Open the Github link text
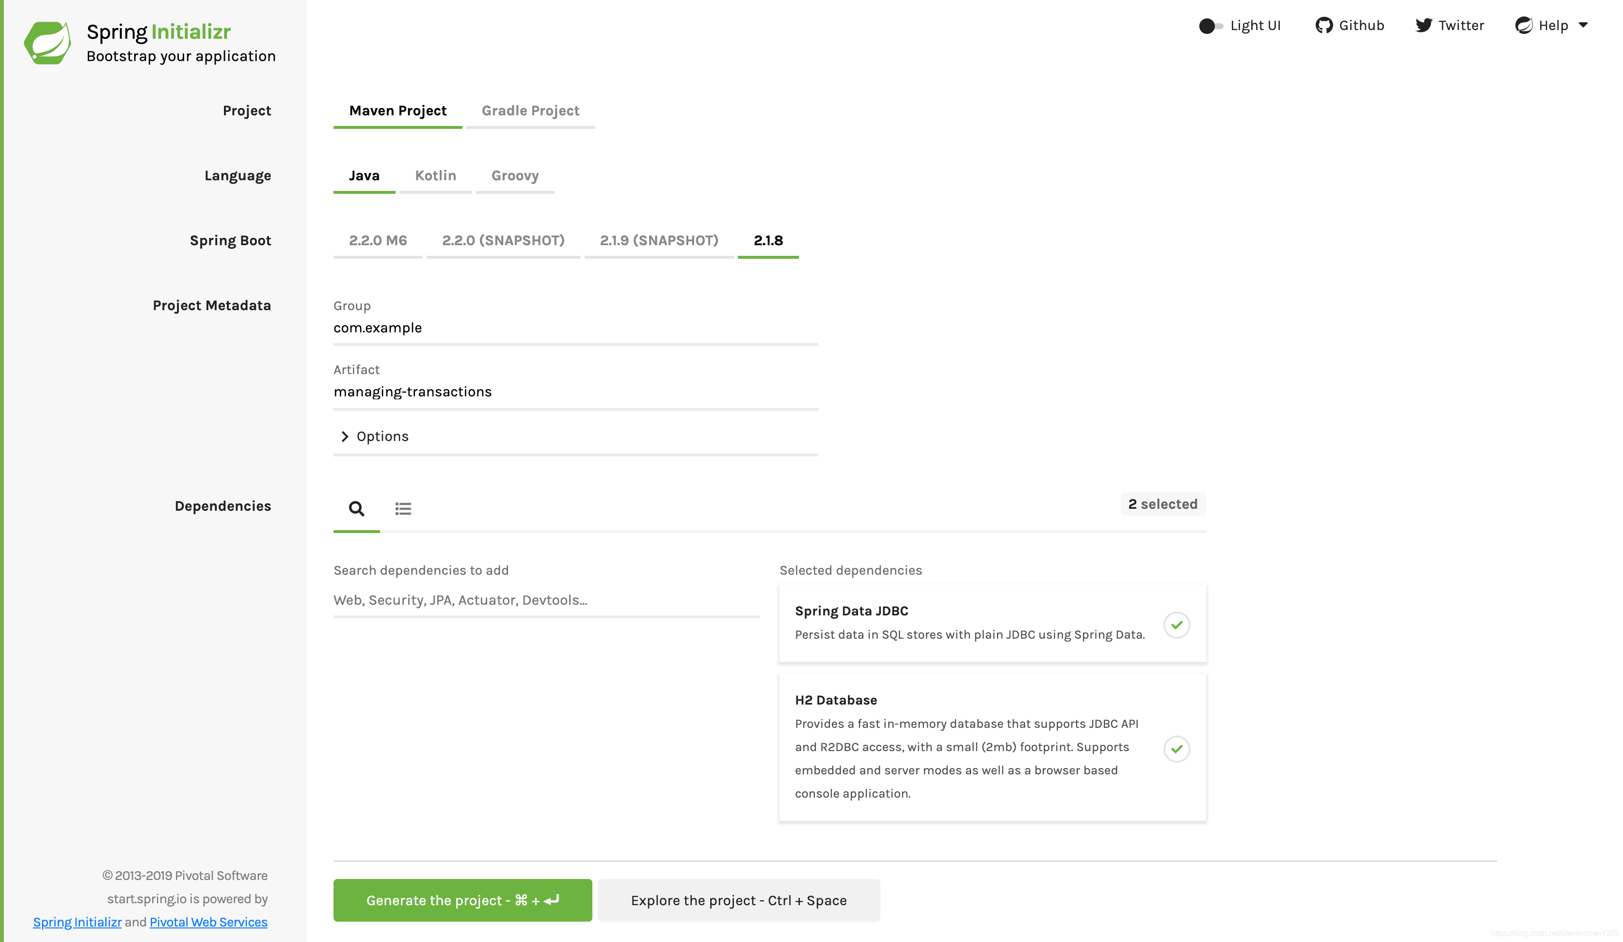The height and width of the screenshot is (942, 1623). pyautogui.click(x=1362, y=25)
